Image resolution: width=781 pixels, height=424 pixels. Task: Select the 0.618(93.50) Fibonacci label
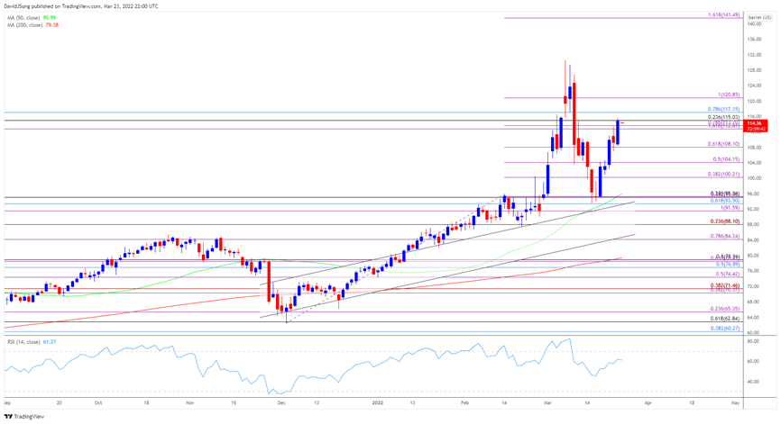coord(725,201)
